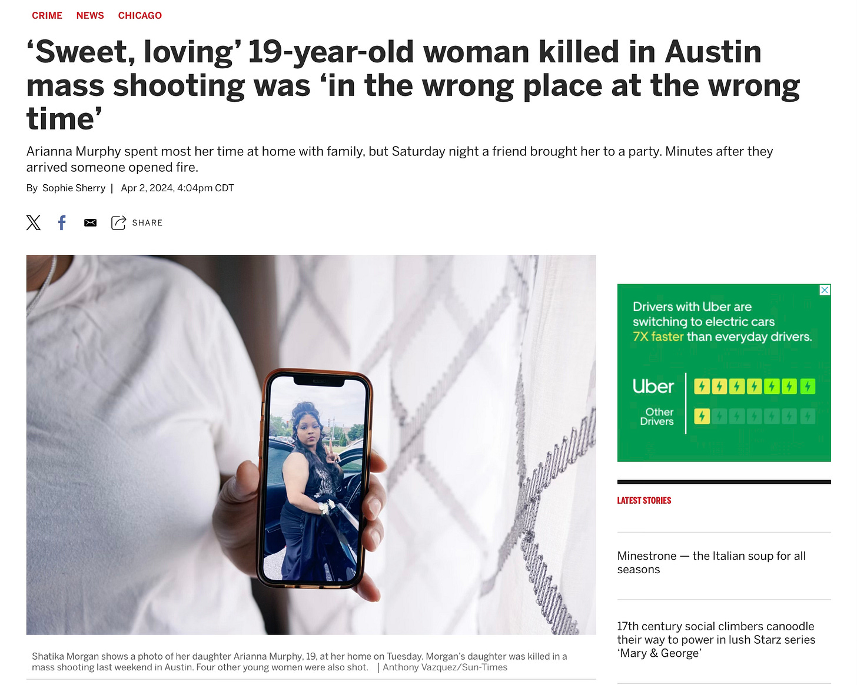The height and width of the screenshot is (685, 857).
Task: Open the Crime section
Action: 47,15
